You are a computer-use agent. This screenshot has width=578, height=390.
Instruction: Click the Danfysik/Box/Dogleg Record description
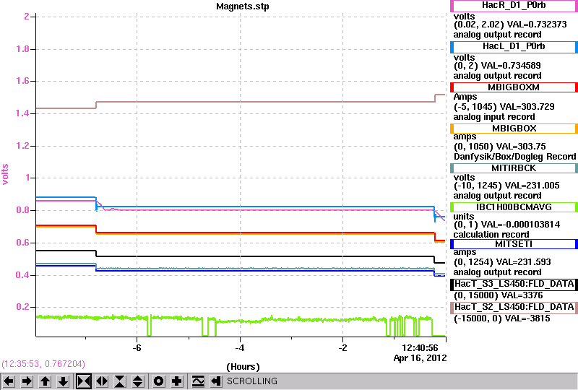point(514,157)
